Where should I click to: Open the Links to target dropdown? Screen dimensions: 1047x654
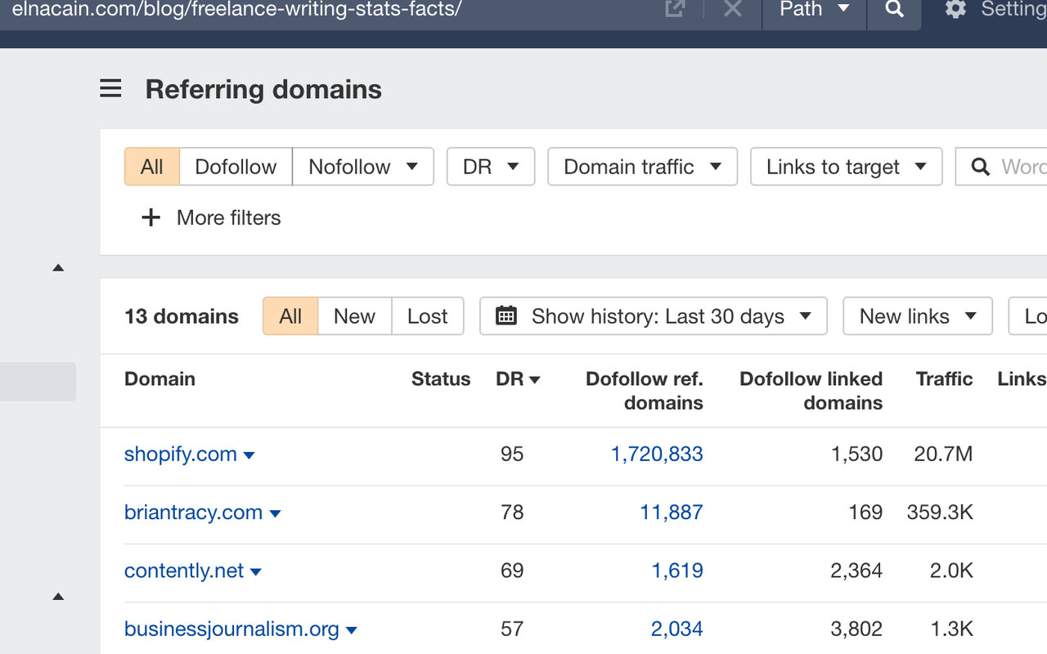(x=847, y=167)
